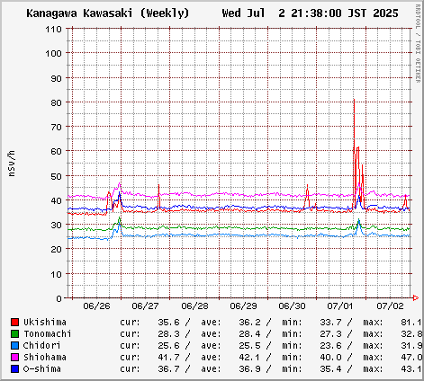This screenshot has width=424, height=381.
Task: Click O-shima average value 36.9
Action: pos(249,368)
